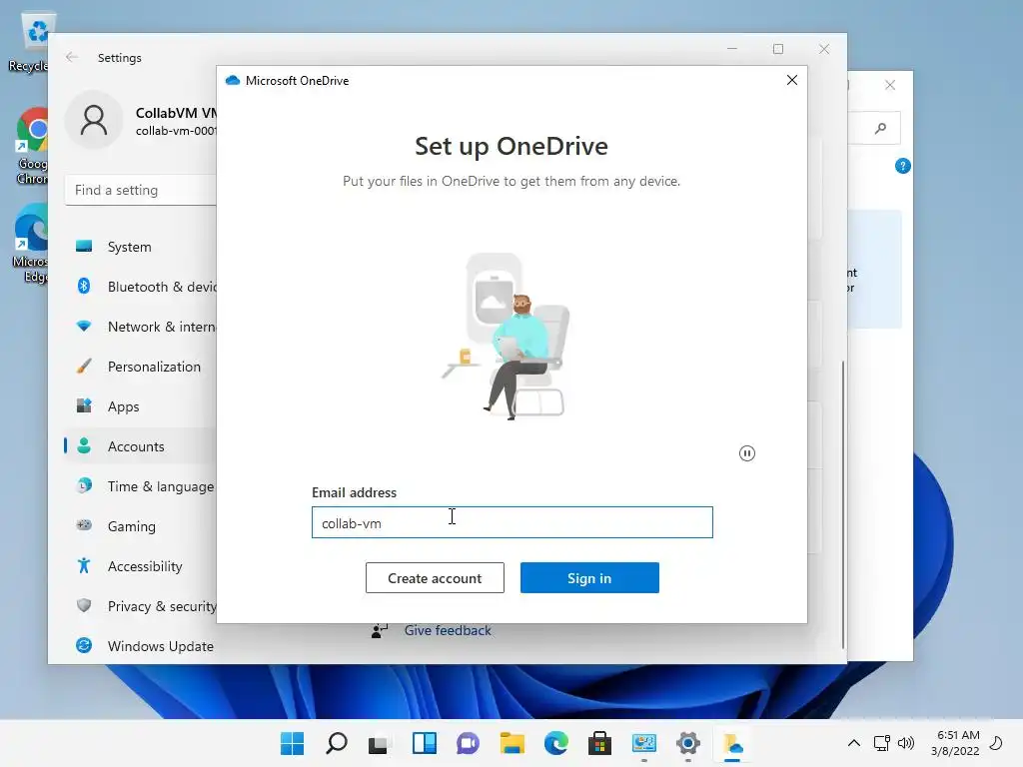This screenshot has width=1023, height=767.
Task: Click the network tray icon
Action: click(x=881, y=743)
